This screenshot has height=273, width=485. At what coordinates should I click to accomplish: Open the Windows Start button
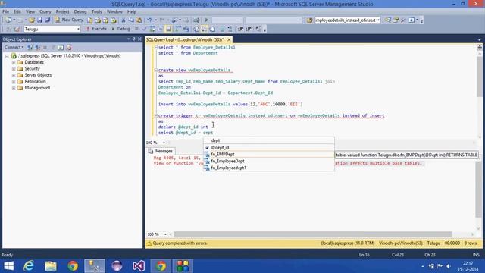[x=8, y=266]
